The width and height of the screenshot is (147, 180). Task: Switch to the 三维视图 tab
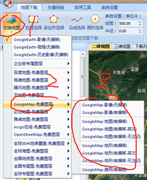pos(122,46)
